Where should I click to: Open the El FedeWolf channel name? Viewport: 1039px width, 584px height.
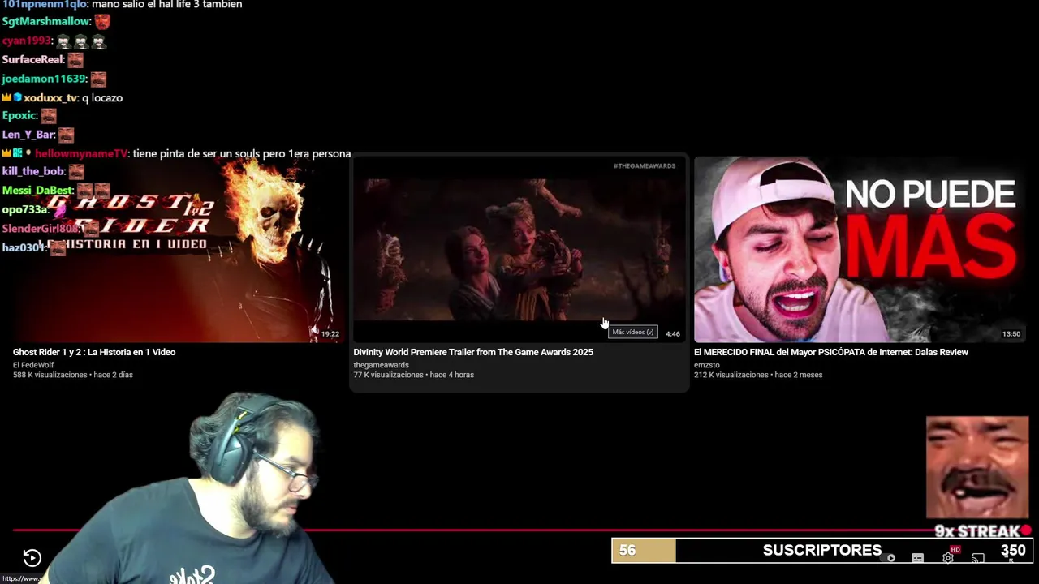33,365
